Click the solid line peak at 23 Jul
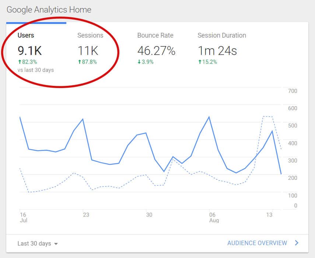This screenshot has height=258, width=315. (x=83, y=119)
